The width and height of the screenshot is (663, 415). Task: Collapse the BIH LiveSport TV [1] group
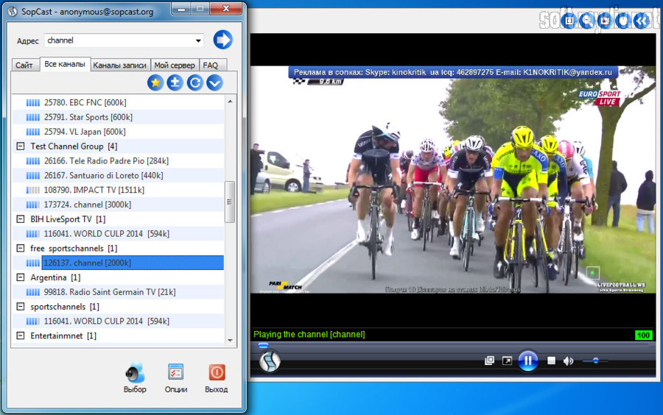(x=21, y=219)
